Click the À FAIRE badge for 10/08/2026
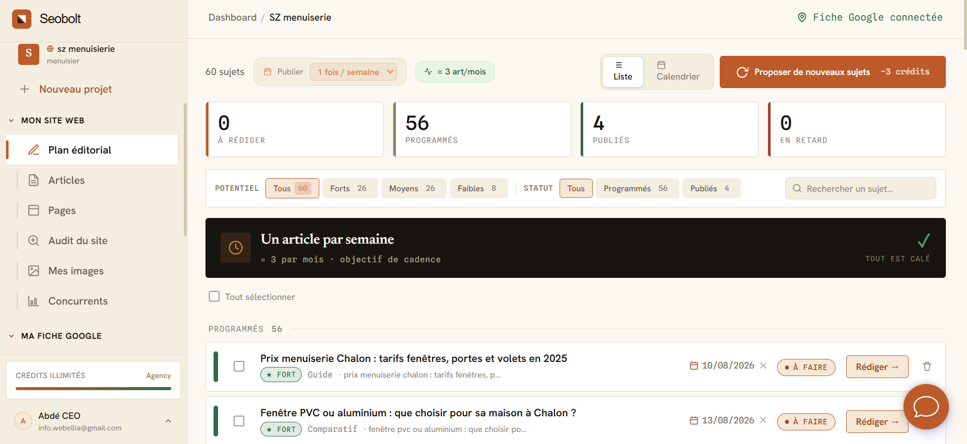The image size is (967, 444). pyautogui.click(x=806, y=367)
